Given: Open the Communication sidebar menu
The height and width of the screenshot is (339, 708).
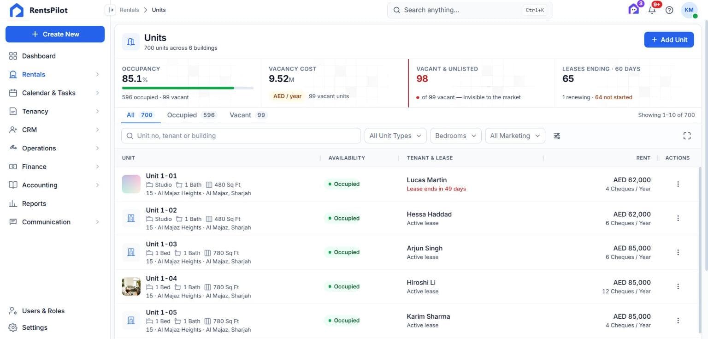Looking at the screenshot, I should [x=55, y=222].
